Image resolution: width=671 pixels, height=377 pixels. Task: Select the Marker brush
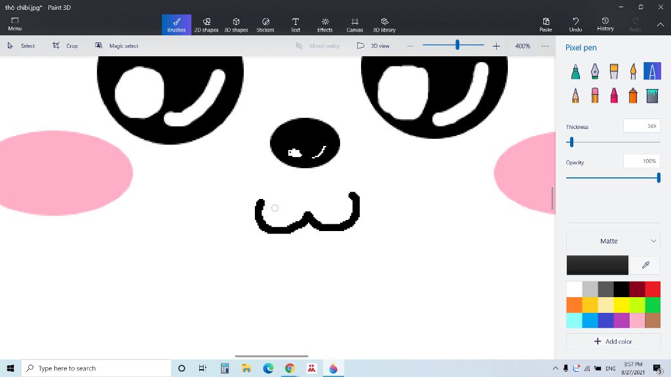click(575, 71)
